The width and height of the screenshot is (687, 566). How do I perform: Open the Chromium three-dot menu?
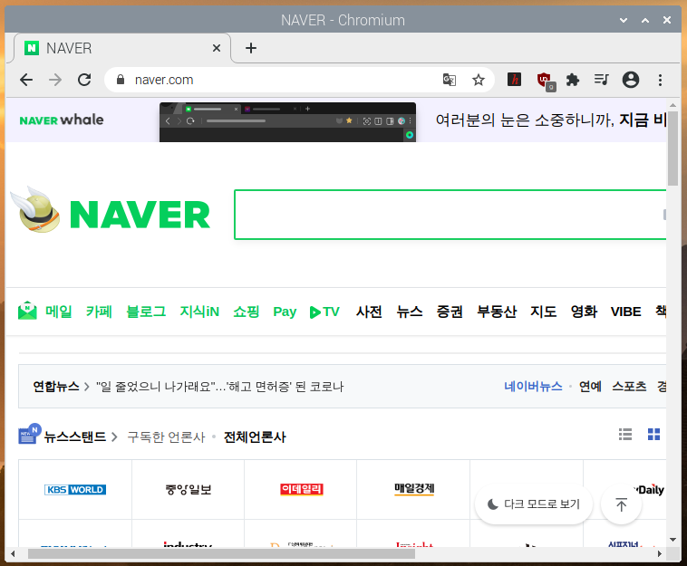click(x=660, y=80)
